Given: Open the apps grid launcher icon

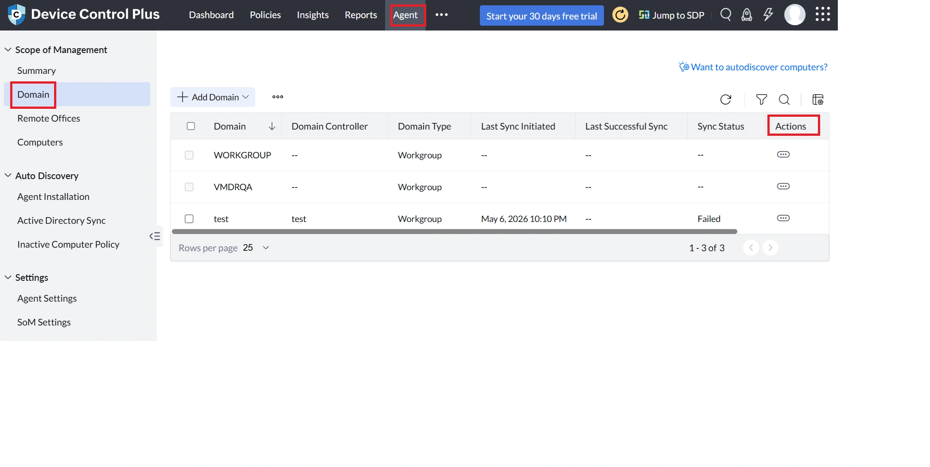Looking at the screenshot, I should [x=823, y=15].
